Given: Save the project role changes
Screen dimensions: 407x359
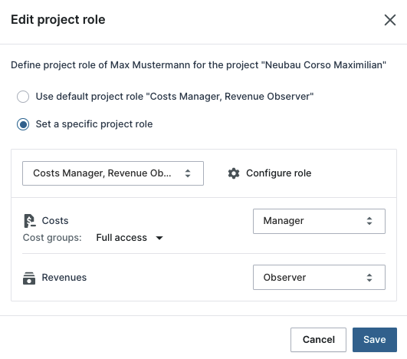Looking at the screenshot, I should point(375,340).
